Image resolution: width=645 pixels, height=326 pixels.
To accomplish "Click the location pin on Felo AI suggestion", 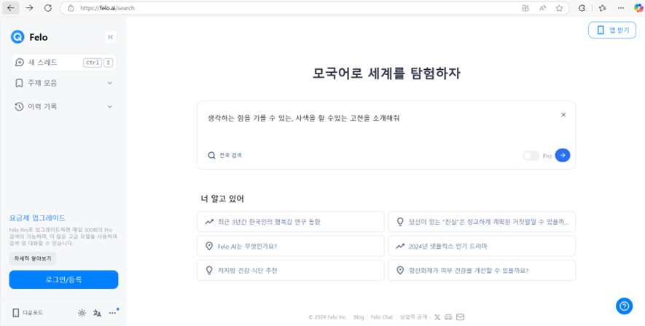I will (209, 246).
